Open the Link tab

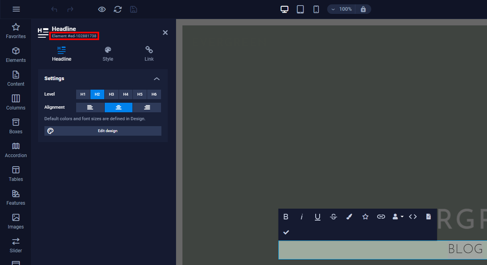tap(149, 54)
